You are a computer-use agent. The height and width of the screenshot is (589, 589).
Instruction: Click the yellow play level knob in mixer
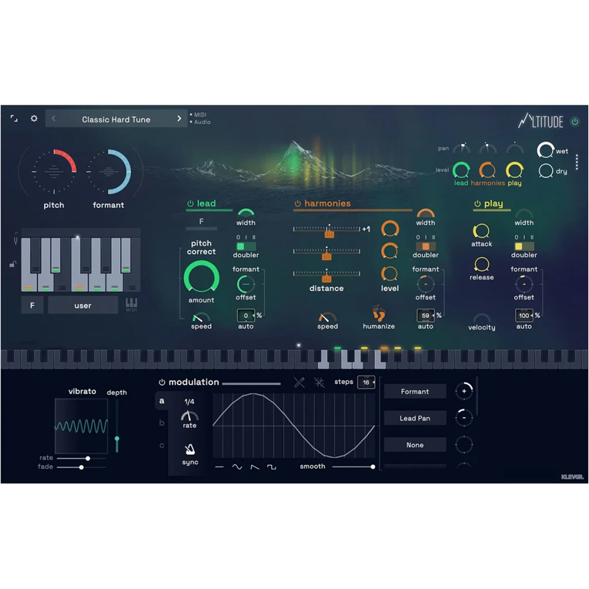pyautogui.click(x=514, y=170)
